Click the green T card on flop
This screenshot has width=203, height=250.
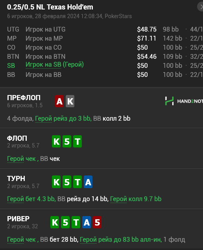[78, 142]
